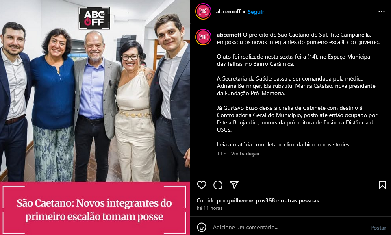Screen dimensions: 391x235
Task: Open the abcemoff username in the caption
Action: pos(229,35)
